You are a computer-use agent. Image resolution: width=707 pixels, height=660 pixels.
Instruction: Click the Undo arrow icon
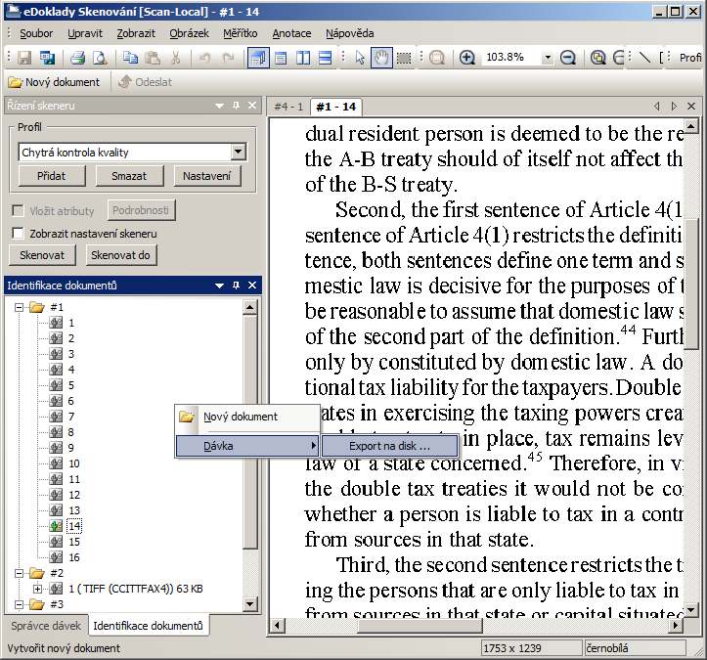pyautogui.click(x=205, y=58)
